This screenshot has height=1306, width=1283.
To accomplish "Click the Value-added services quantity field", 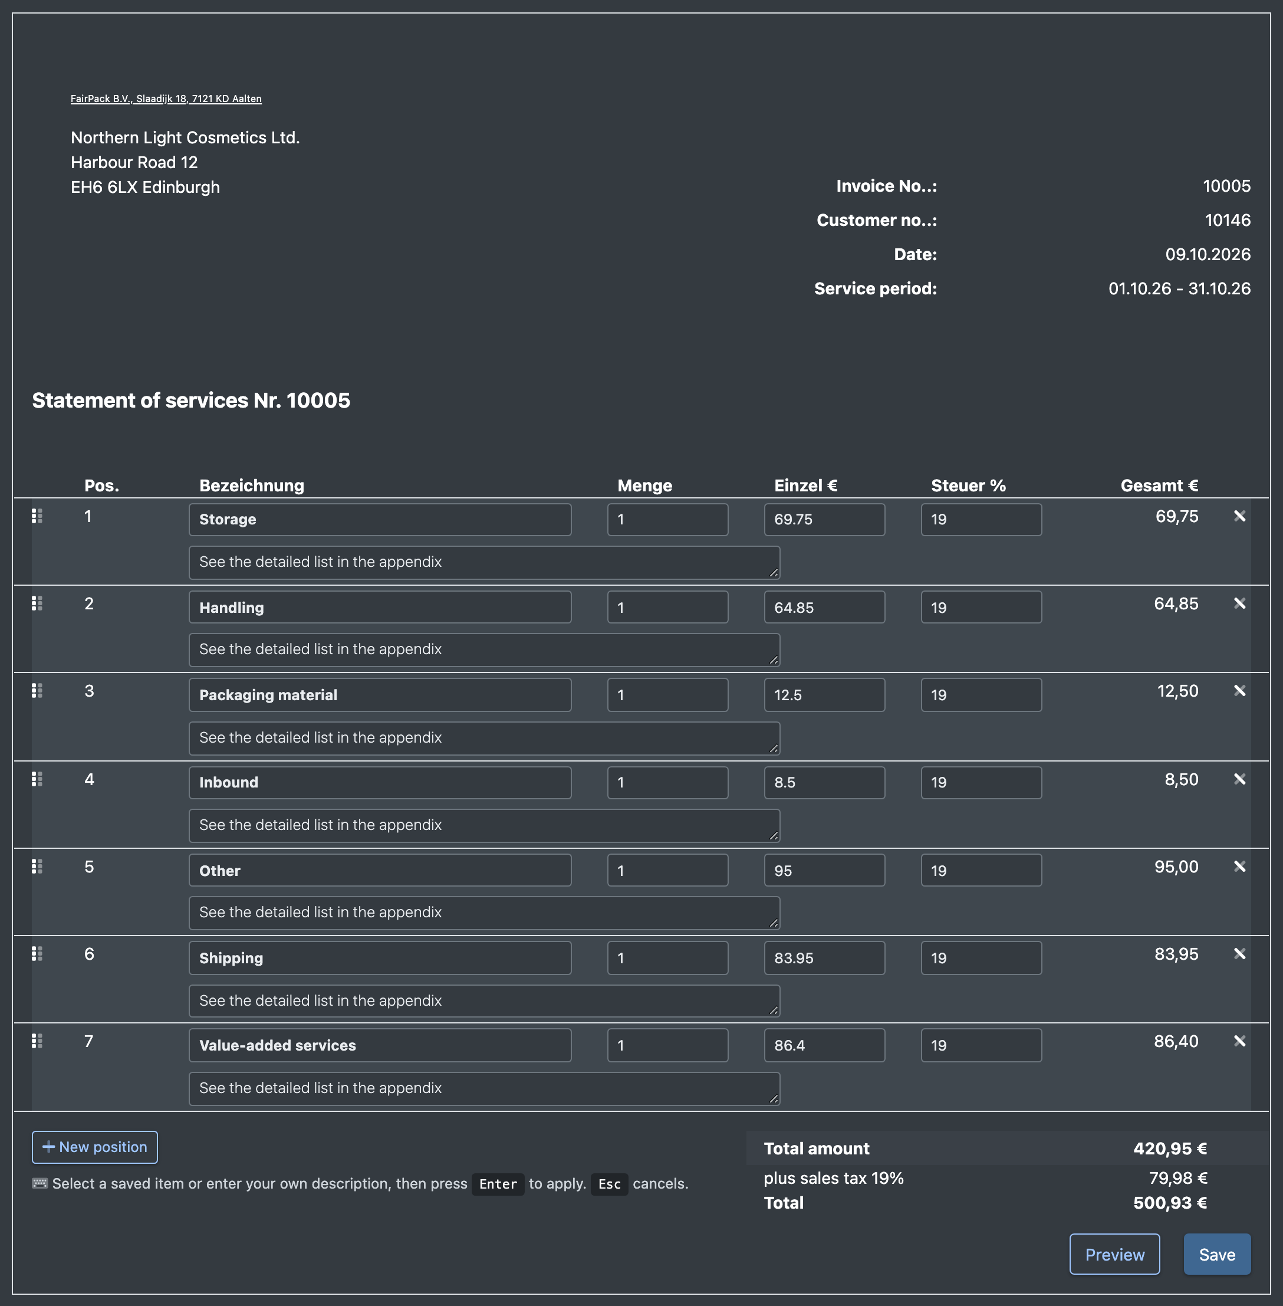I will pos(668,1046).
